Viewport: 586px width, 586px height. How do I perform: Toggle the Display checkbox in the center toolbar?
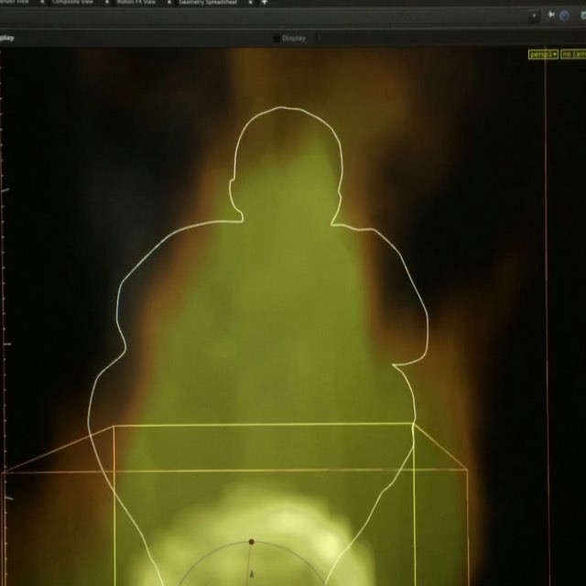(x=277, y=38)
